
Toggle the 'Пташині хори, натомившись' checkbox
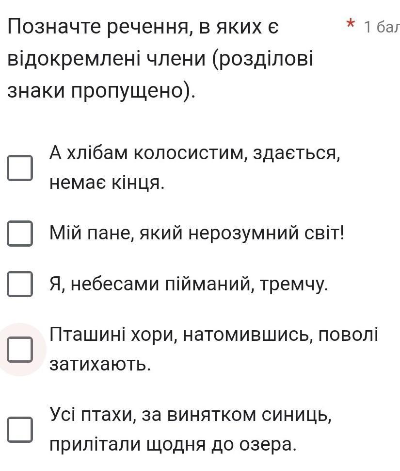coord(20,349)
